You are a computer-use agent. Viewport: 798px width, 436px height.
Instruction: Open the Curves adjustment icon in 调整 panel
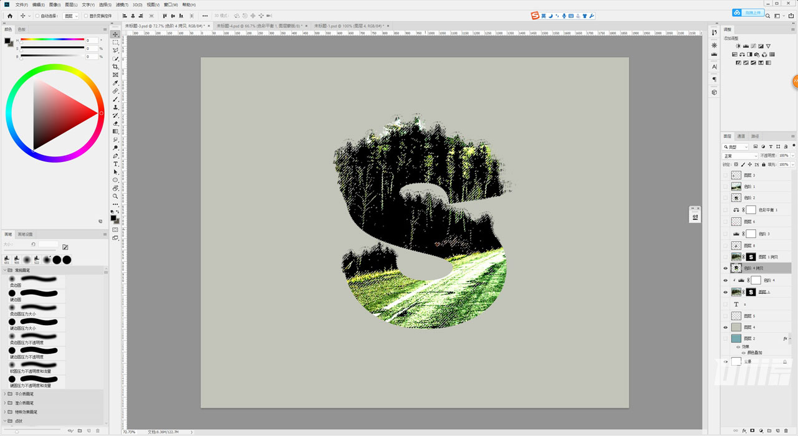click(754, 46)
